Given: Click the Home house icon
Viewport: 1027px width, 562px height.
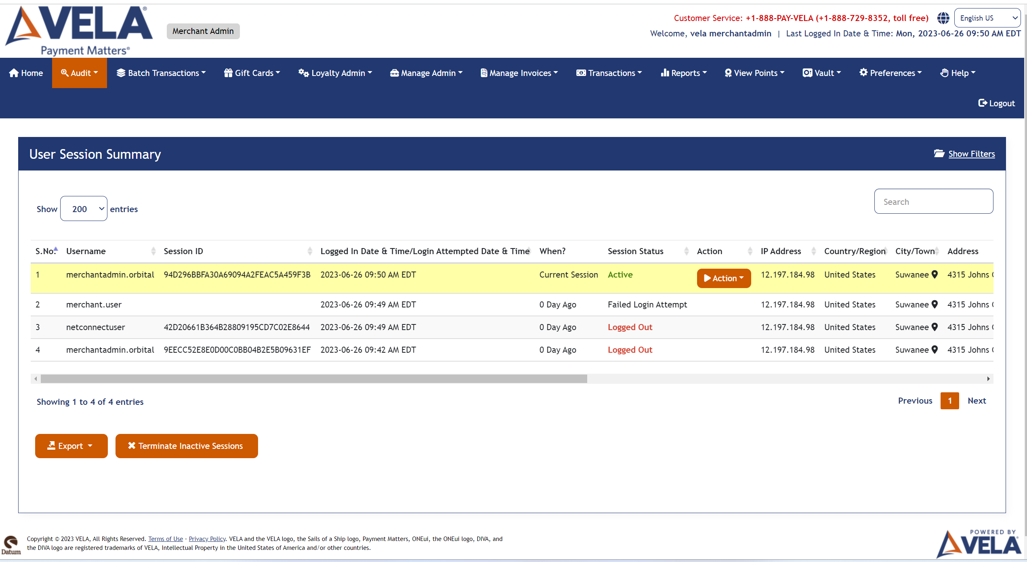Looking at the screenshot, I should tap(14, 73).
